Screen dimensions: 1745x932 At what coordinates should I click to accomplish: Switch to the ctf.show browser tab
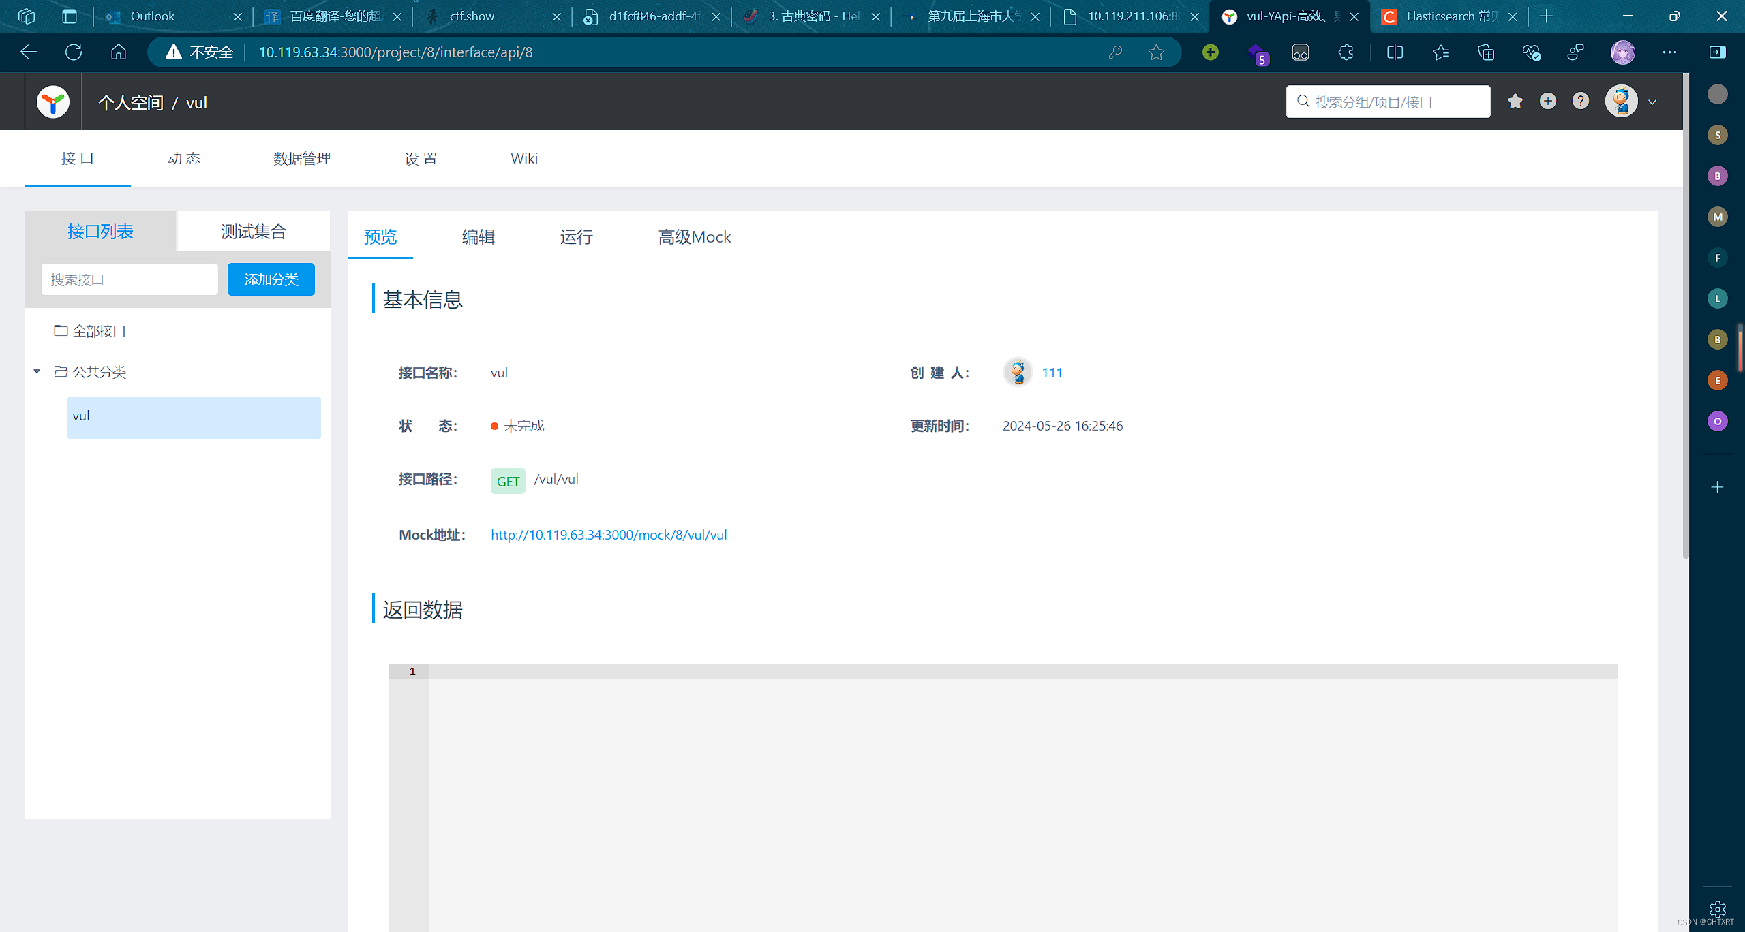pos(492,16)
